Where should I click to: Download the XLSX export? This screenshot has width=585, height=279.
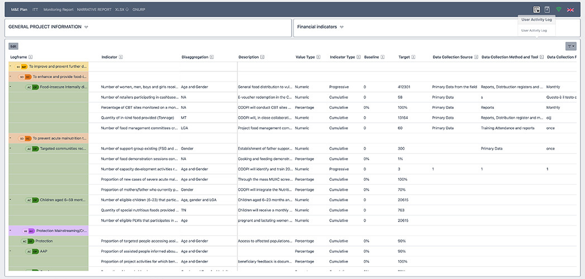click(121, 9)
